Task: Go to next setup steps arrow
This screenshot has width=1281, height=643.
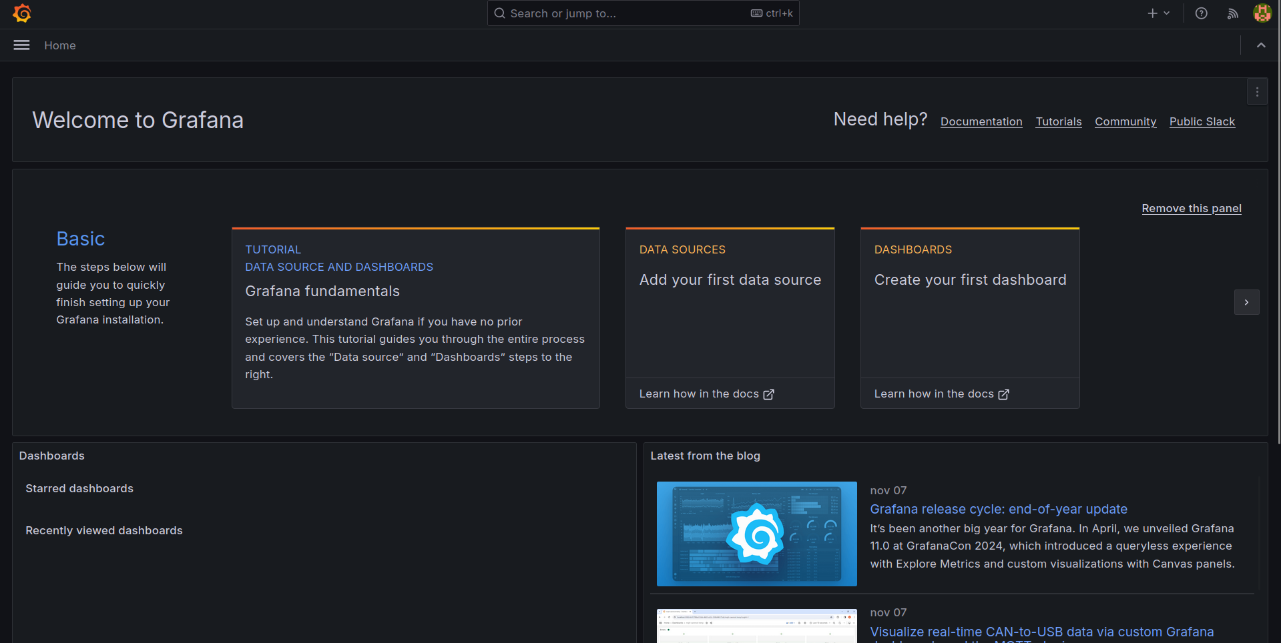Action: (x=1246, y=302)
